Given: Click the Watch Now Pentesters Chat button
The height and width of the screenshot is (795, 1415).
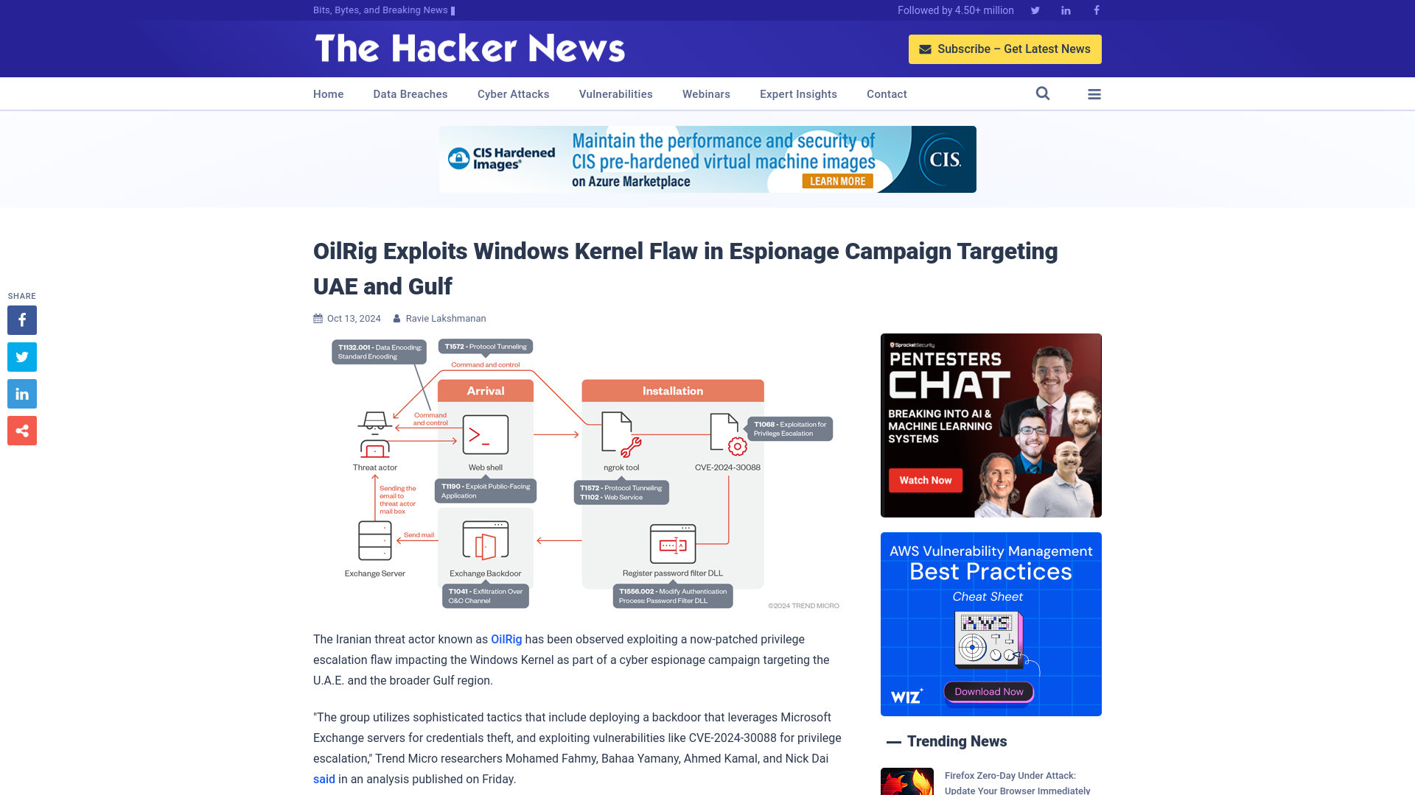Looking at the screenshot, I should (x=925, y=479).
